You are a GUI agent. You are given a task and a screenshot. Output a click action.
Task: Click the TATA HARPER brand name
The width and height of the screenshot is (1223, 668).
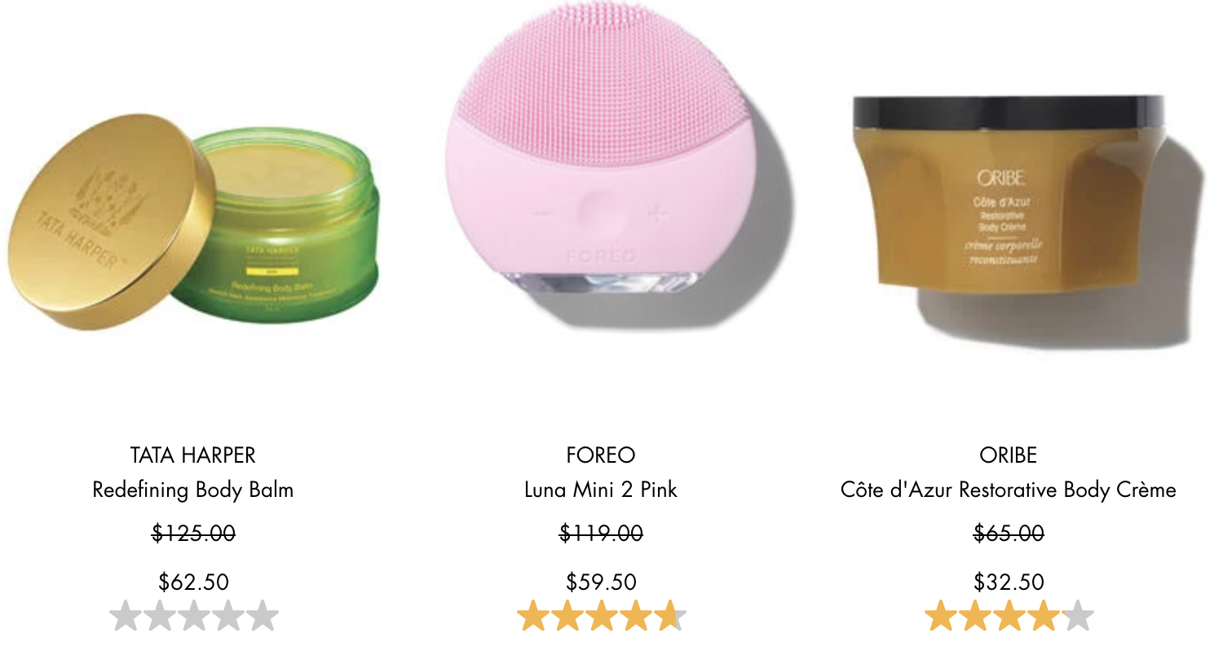(x=193, y=455)
